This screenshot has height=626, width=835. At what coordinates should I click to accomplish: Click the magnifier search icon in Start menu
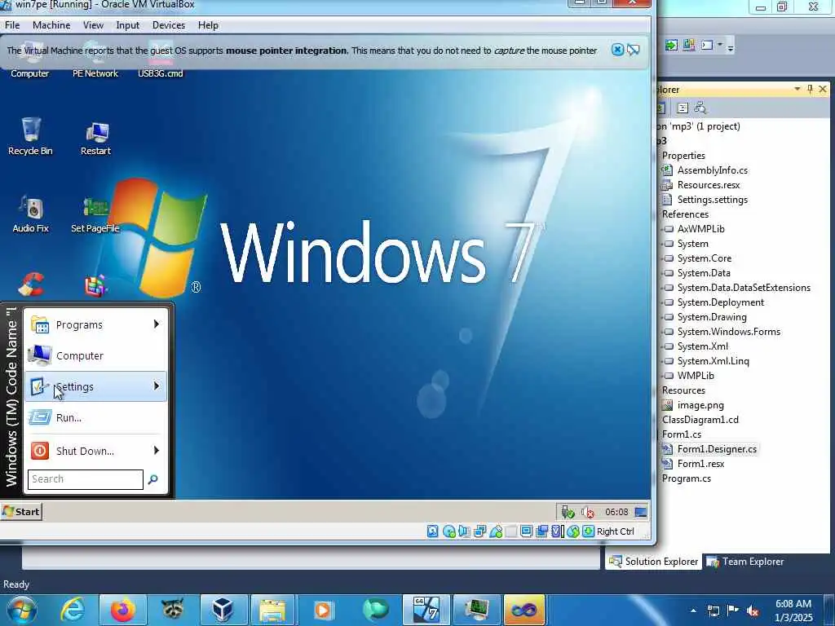152,479
